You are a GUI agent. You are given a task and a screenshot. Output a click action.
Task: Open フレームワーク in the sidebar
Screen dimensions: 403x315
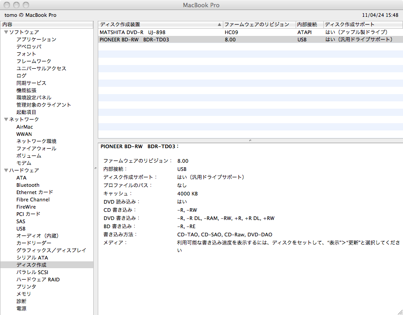tap(34, 61)
